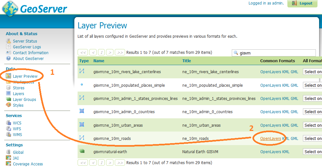Open Coverage Access settings
The image size is (322, 167).
28,164
